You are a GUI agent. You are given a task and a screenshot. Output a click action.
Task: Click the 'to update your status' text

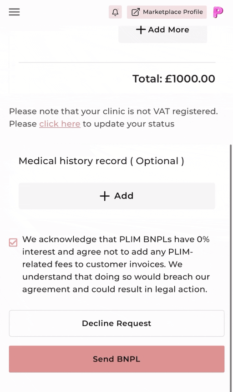pyautogui.click(x=129, y=124)
